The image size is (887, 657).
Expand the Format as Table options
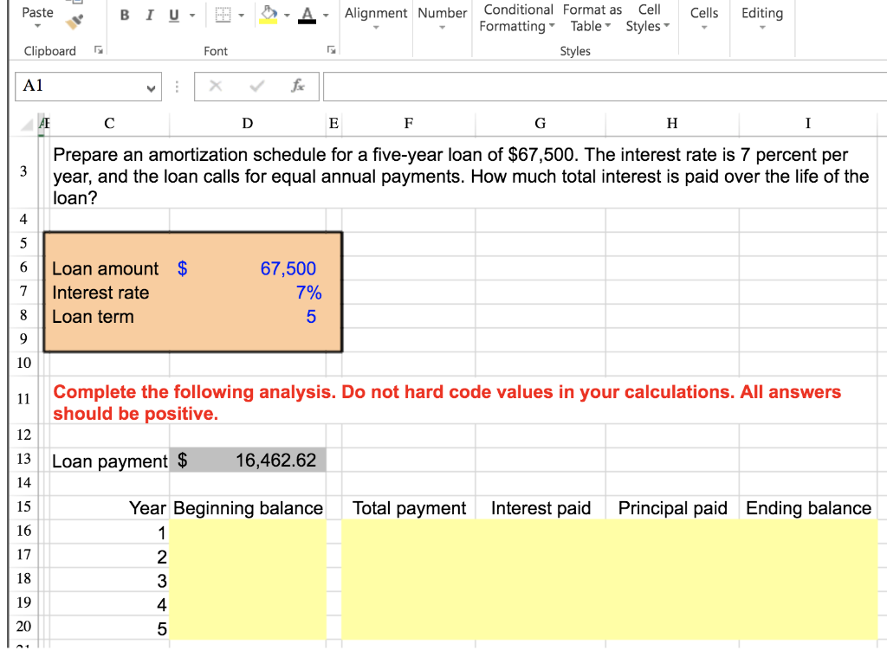pos(591,19)
